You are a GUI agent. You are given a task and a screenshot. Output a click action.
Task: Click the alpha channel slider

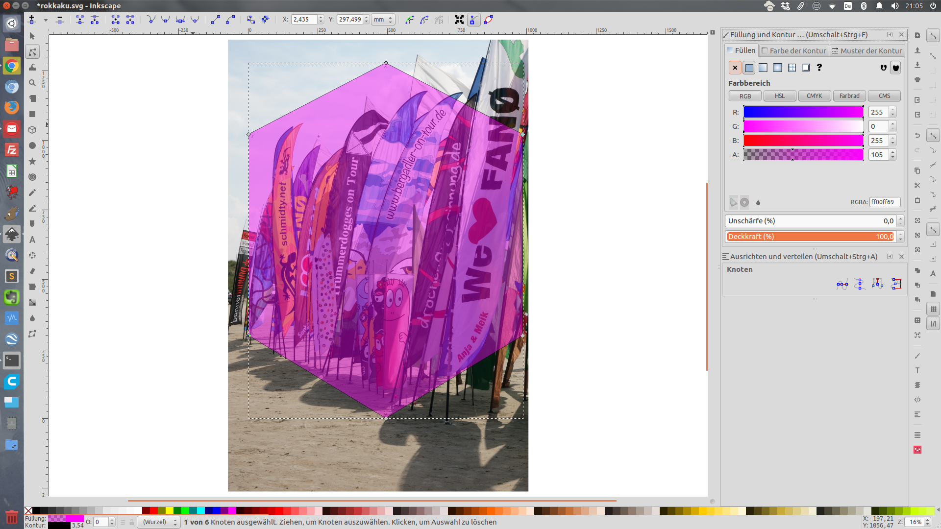coord(803,155)
